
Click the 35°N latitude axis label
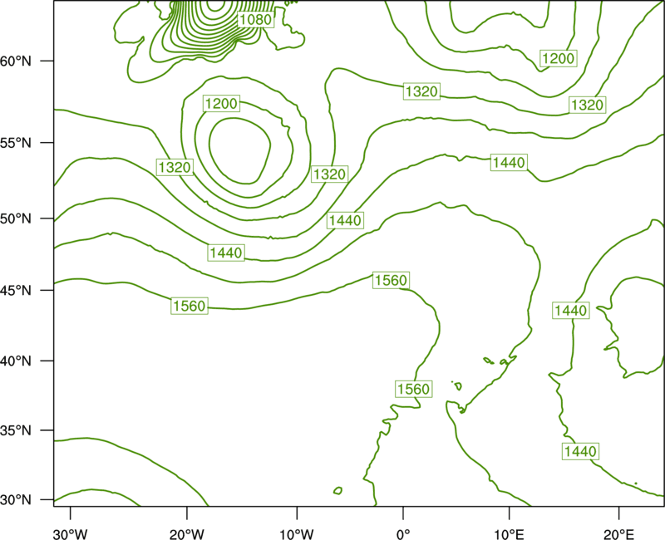tap(16, 430)
